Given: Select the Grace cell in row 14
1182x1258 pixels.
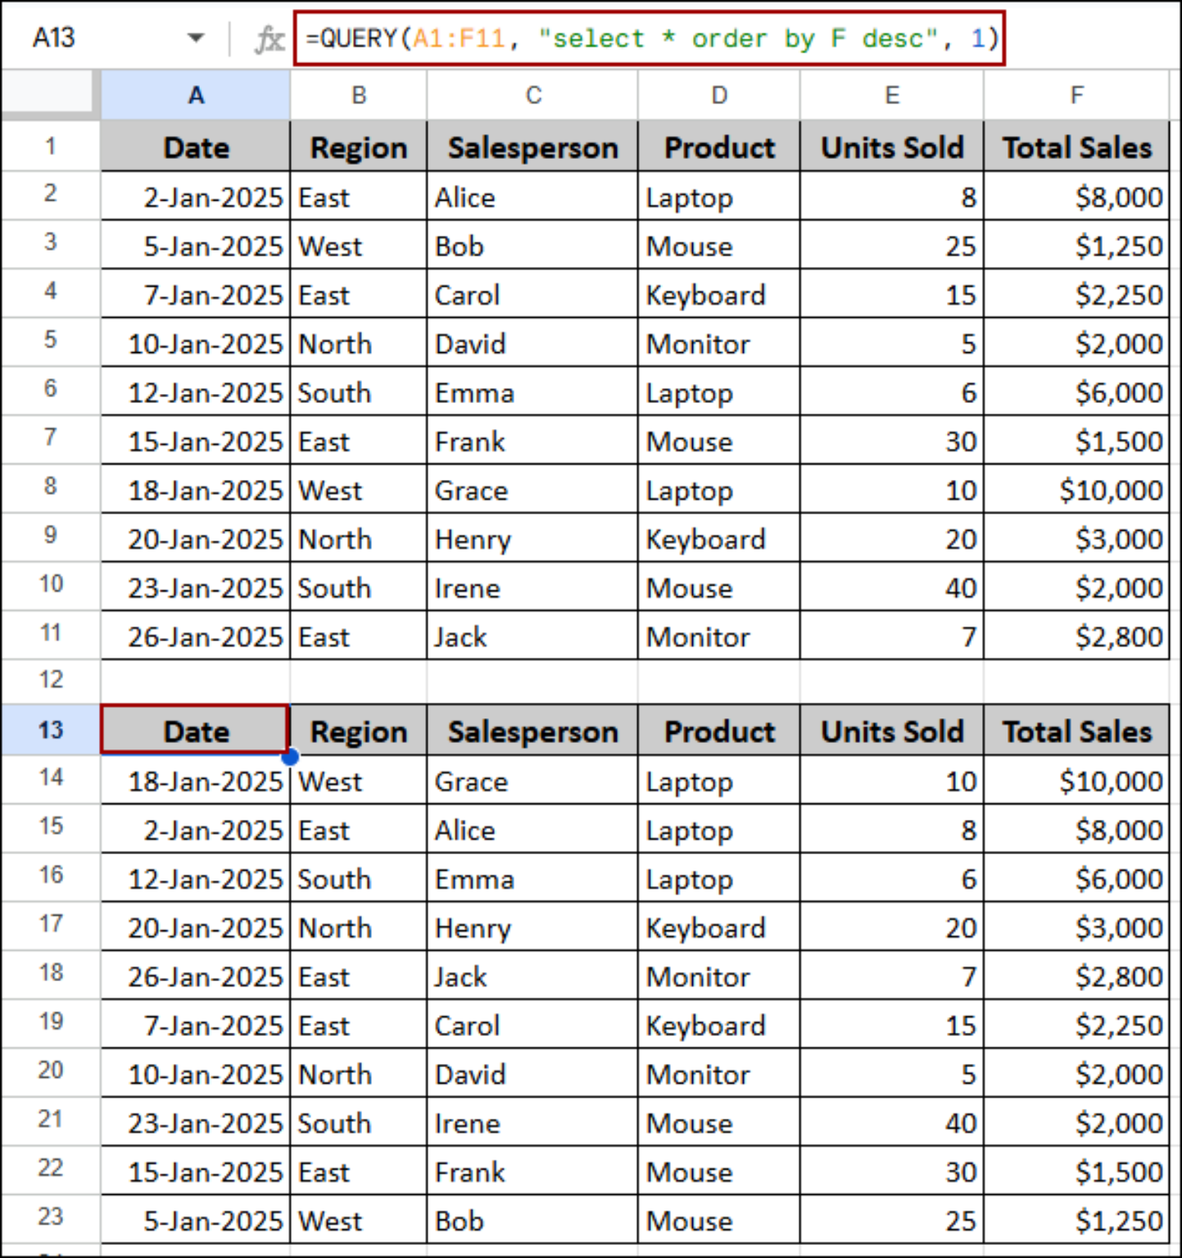Looking at the screenshot, I should click(532, 781).
